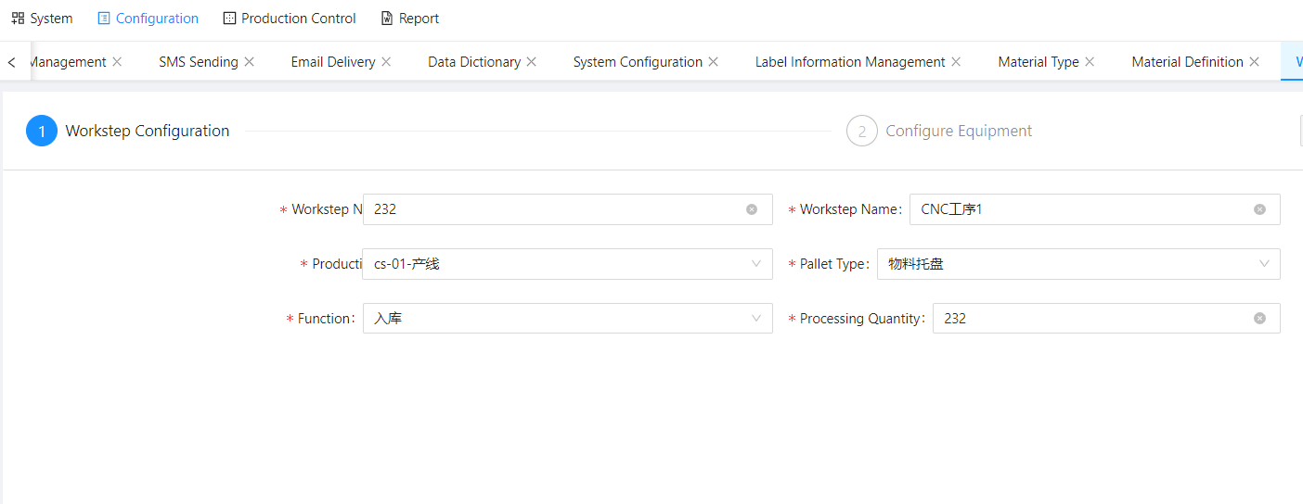Screen dimensions: 1303x504
Task: Open the Report menu
Action: click(409, 19)
